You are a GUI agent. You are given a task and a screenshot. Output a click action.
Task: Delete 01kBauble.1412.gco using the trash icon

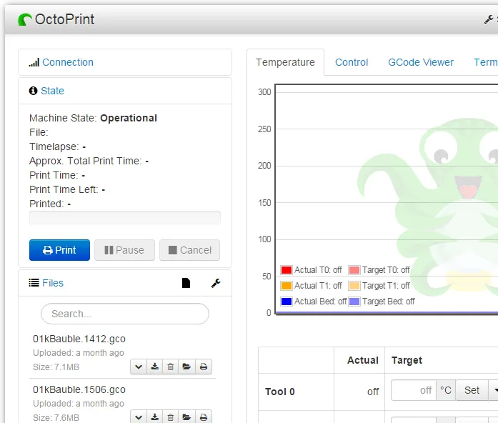click(x=171, y=367)
